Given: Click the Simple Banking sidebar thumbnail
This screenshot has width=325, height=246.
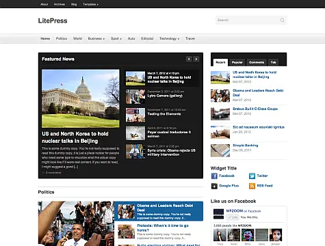Looking at the screenshot, I should point(220,150).
